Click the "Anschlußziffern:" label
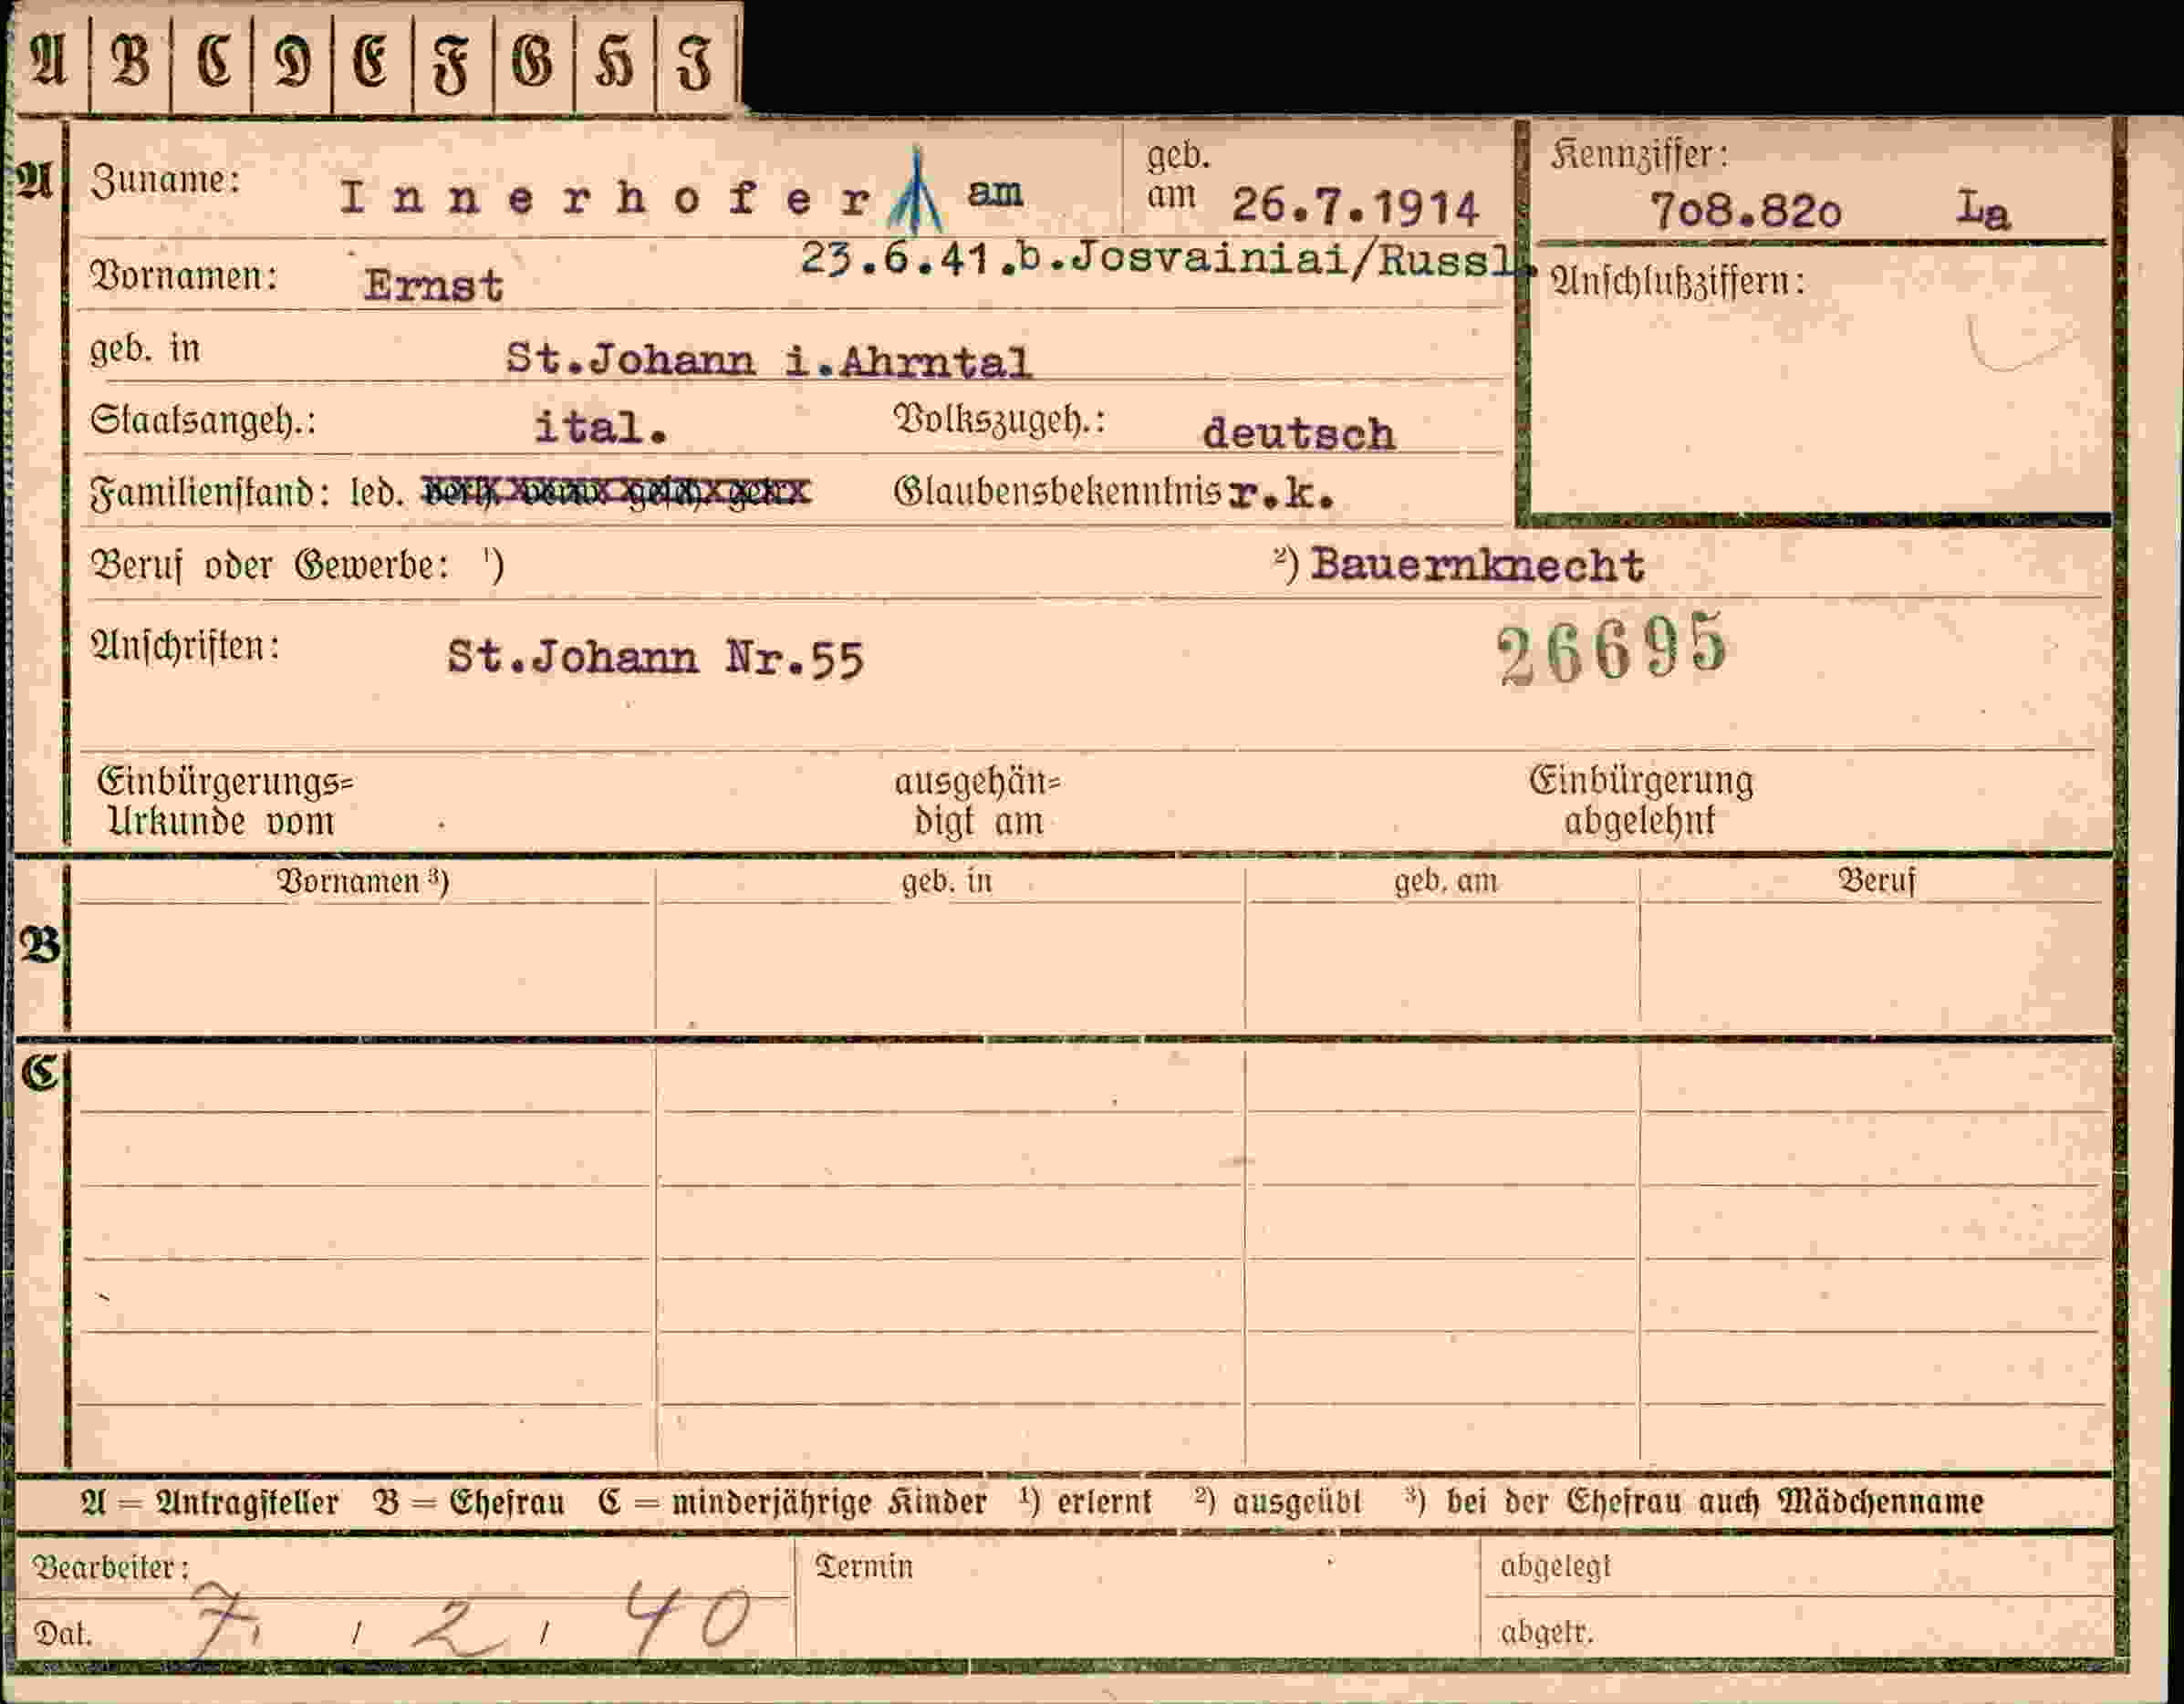 (1677, 282)
